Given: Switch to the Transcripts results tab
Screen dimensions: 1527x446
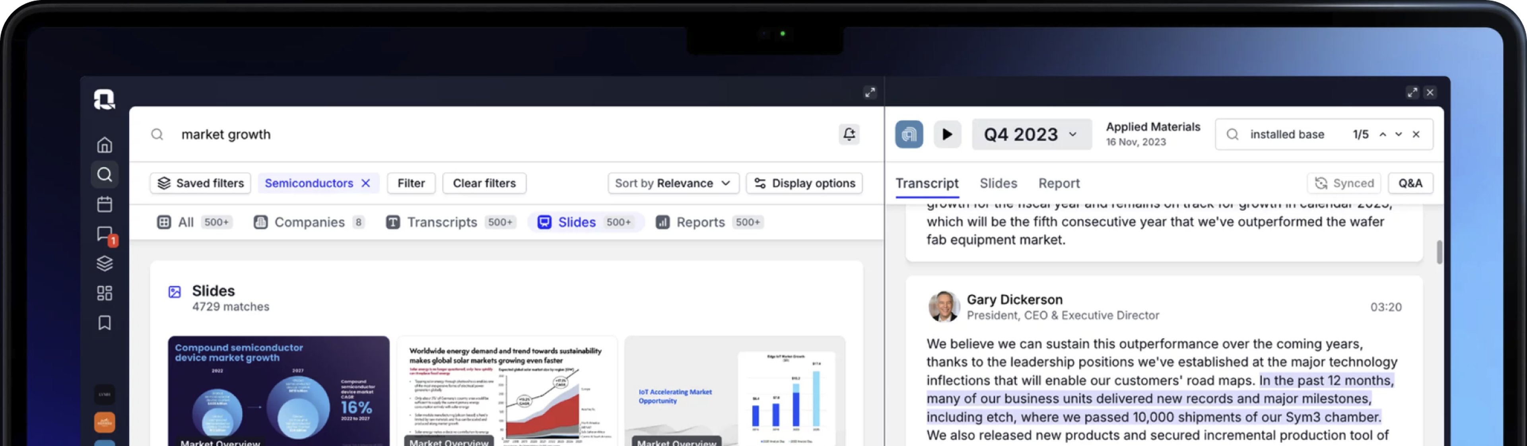Looking at the screenshot, I should tap(451, 222).
